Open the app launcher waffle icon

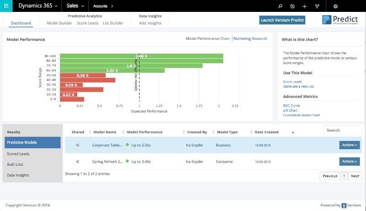pos(6,6)
